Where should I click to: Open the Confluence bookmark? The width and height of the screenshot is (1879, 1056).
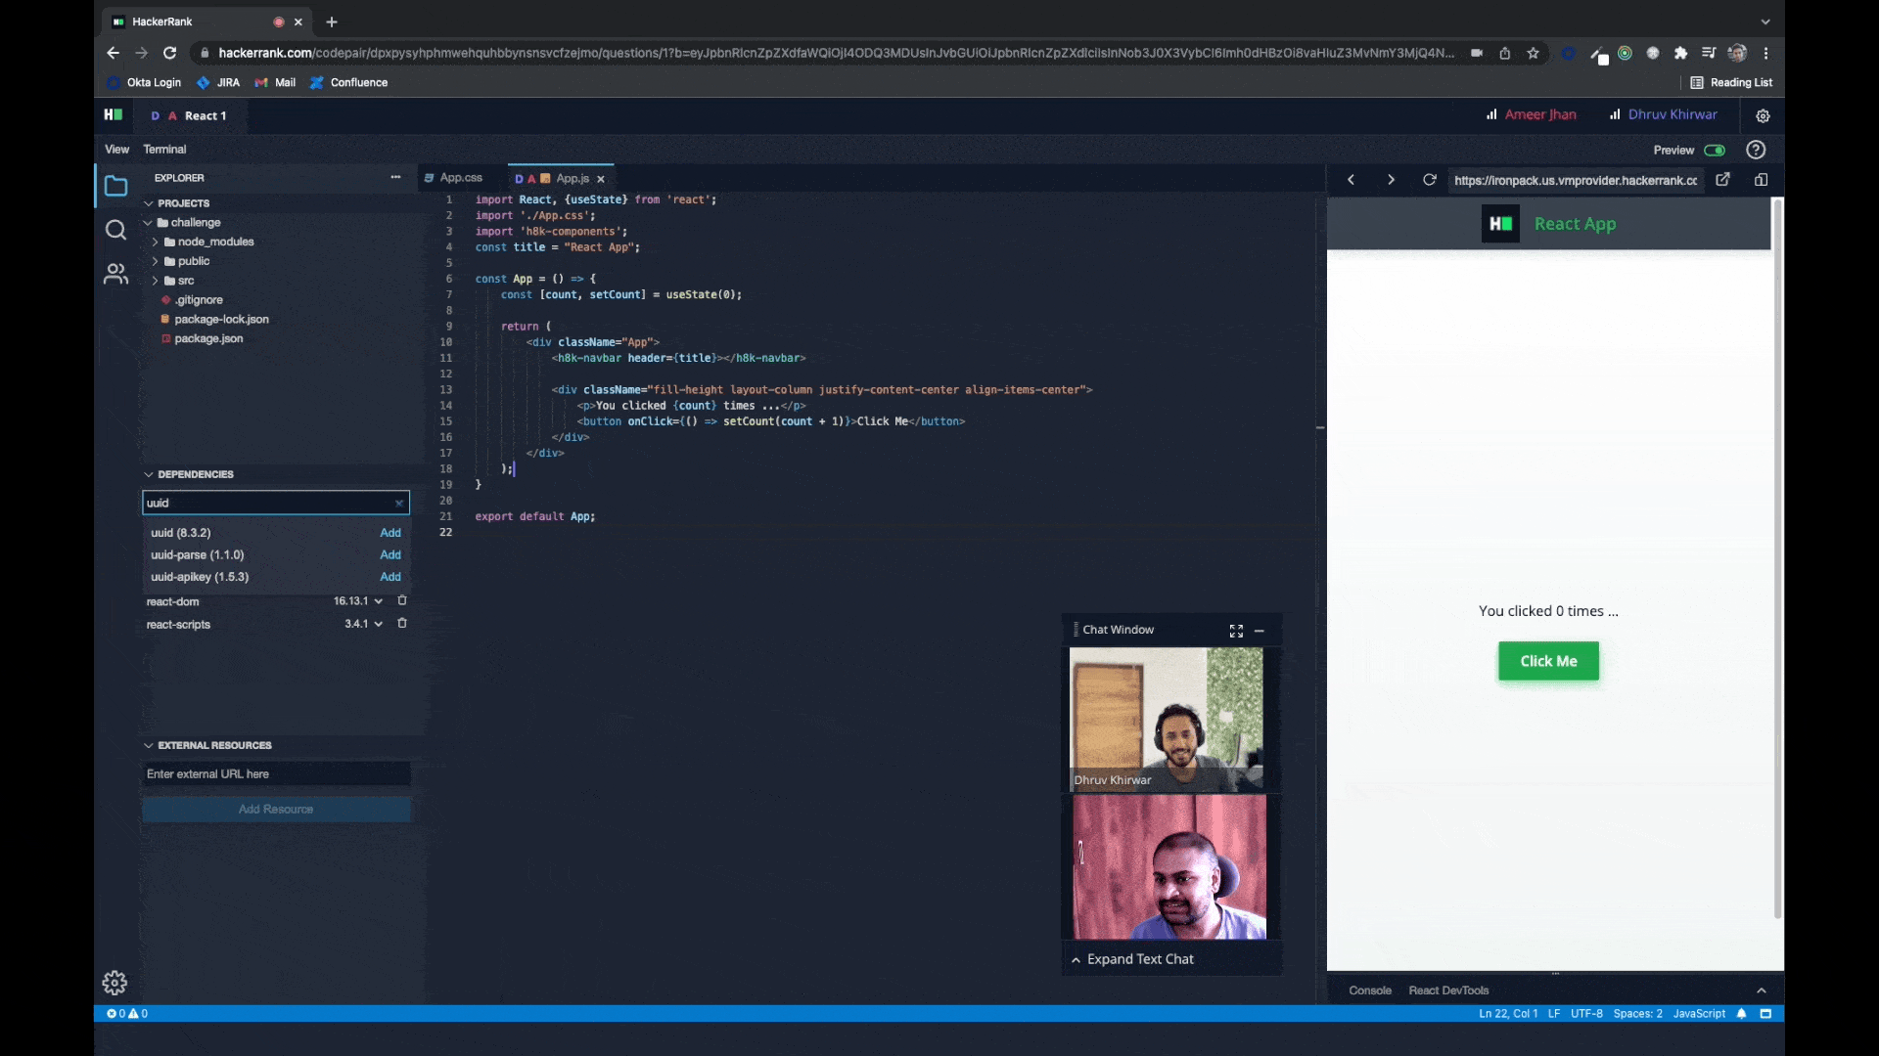(348, 82)
